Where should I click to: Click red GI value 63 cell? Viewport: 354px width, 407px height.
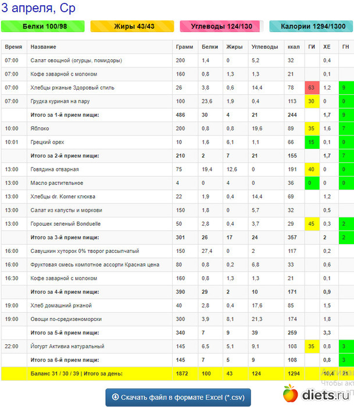[312, 88]
